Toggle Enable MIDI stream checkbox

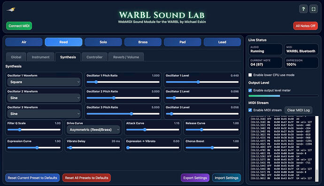(x=250, y=110)
